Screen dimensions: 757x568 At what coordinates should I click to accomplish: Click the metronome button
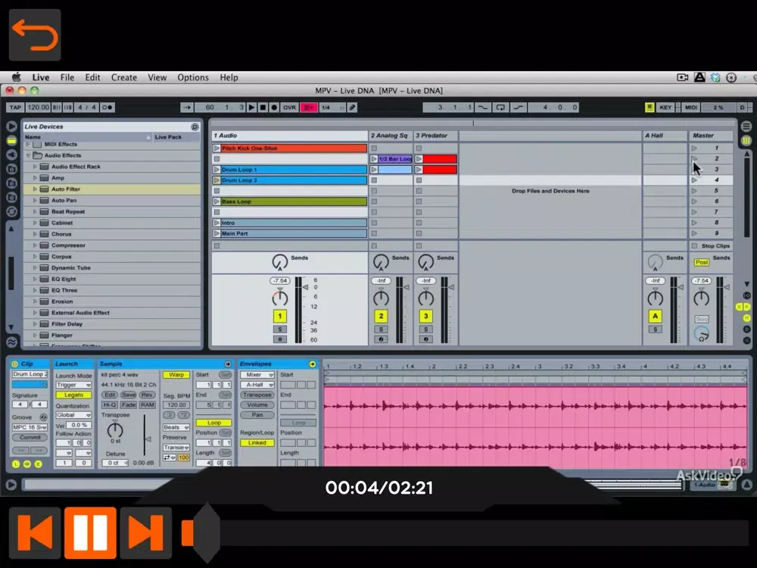coord(107,108)
